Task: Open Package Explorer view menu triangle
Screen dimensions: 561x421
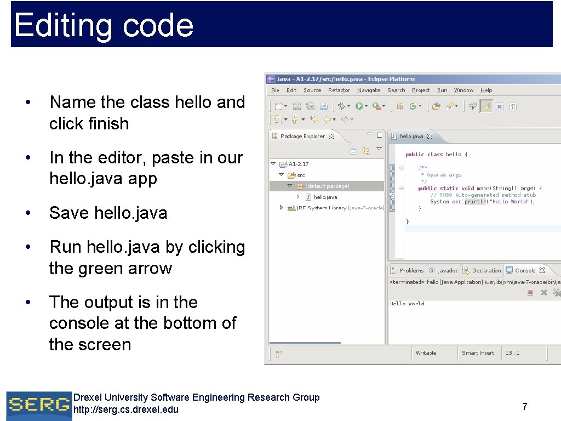Action: pyautogui.click(x=379, y=149)
